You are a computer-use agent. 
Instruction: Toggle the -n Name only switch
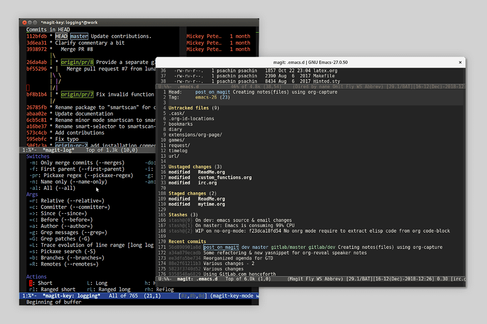[68, 182]
